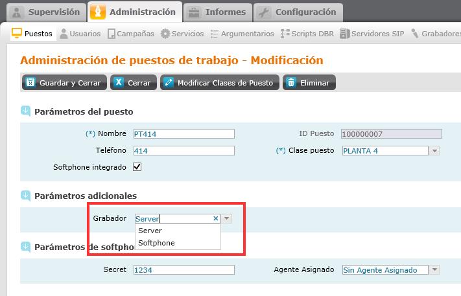This screenshot has height=296, width=461.
Task: Select the Puestos submenu item
Action: [32, 34]
